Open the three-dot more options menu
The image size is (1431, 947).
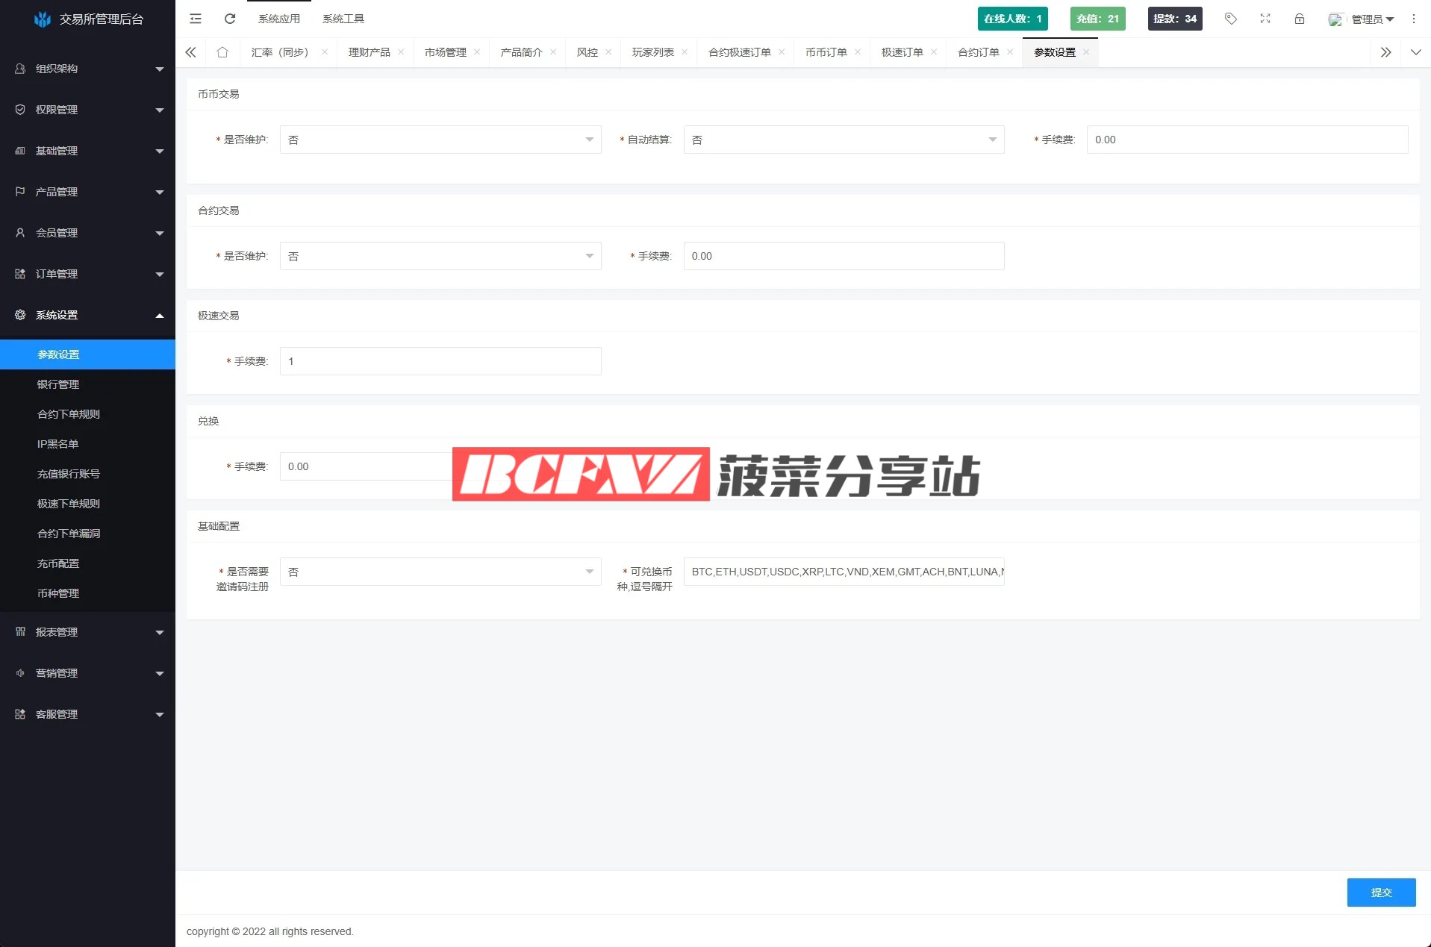(x=1413, y=19)
